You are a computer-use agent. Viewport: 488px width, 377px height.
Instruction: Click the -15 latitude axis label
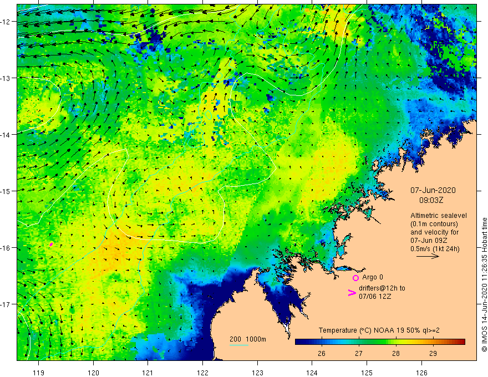[6, 191]
